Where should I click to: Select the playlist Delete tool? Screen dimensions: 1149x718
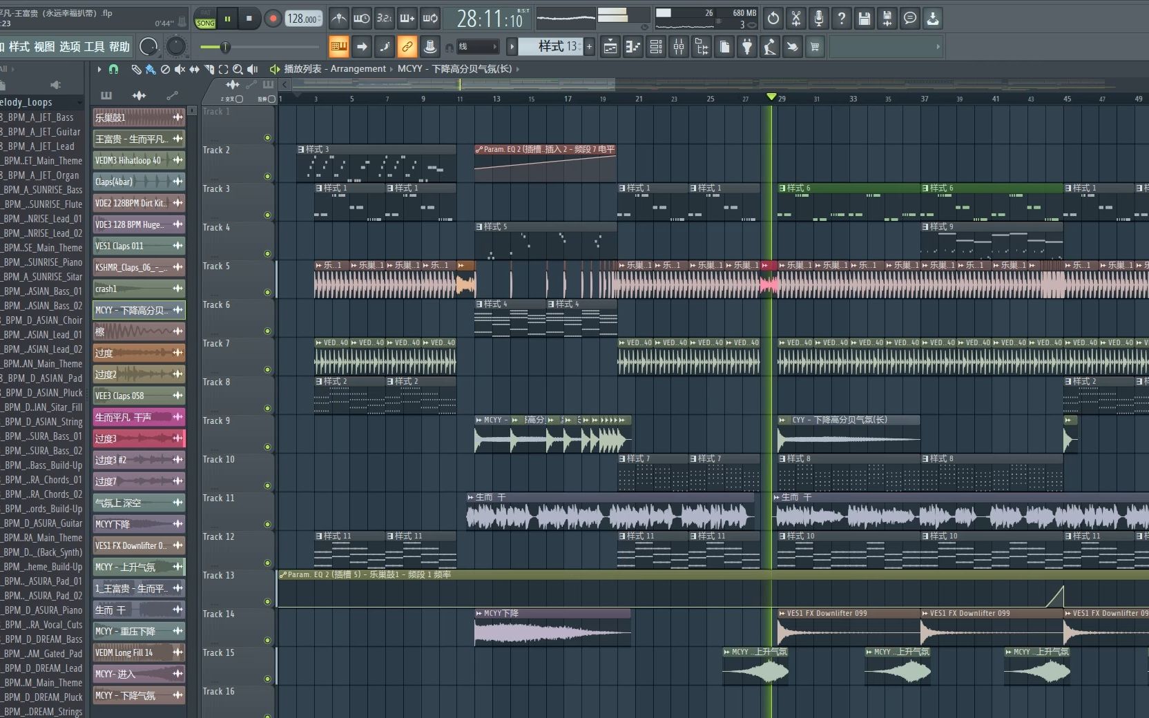coord(165,69)
